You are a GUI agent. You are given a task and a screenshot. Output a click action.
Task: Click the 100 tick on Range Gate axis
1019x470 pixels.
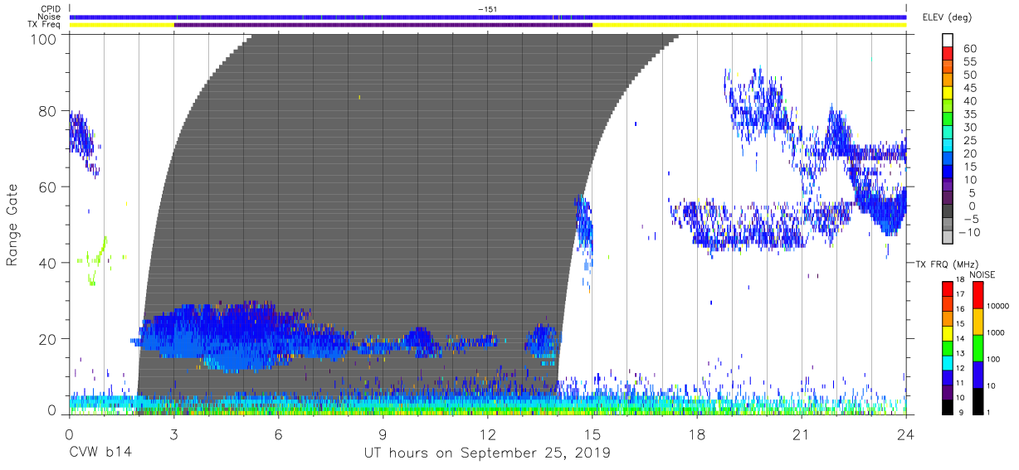coord(45,39)
